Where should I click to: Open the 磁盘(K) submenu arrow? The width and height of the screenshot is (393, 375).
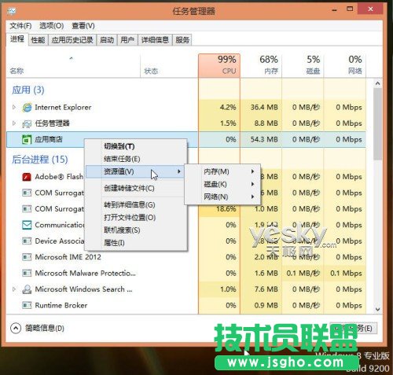[x=252, y=184]
